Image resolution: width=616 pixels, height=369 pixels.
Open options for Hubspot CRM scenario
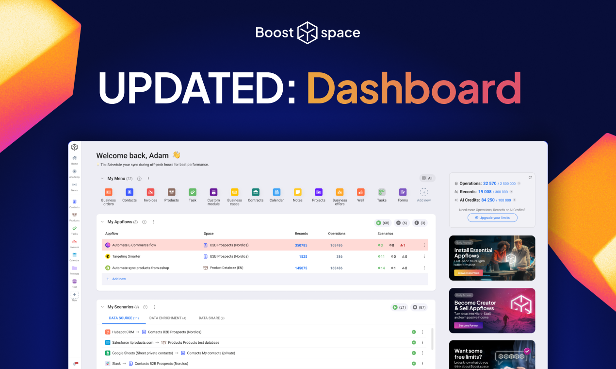tap(422, 332)
